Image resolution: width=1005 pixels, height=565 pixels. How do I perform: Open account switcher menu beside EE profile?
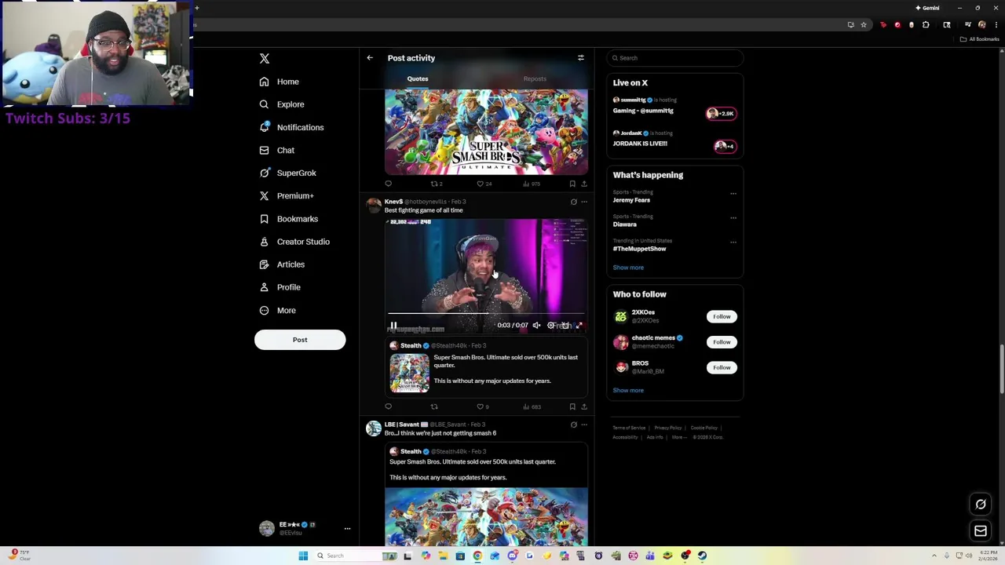click(347, 528)
